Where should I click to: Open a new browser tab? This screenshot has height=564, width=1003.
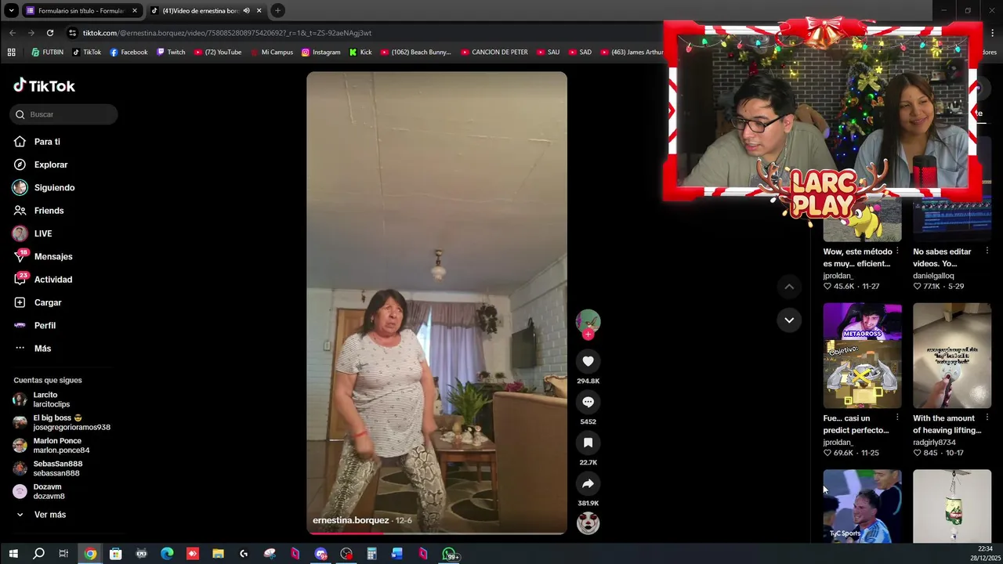[x=277, y=11]
